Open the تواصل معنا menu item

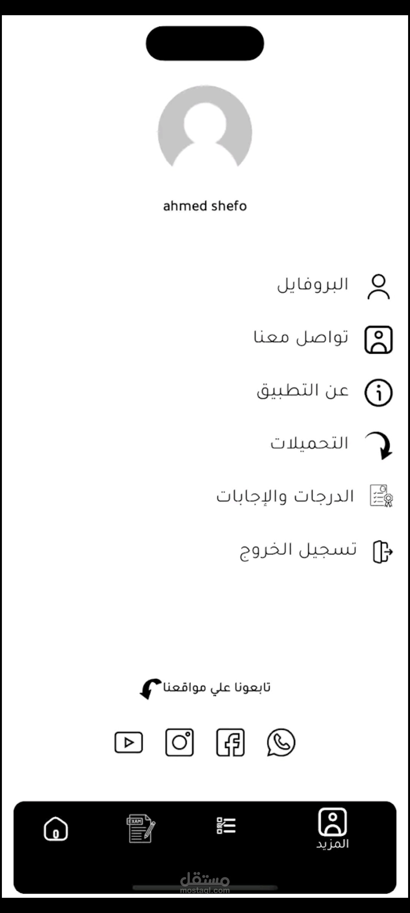[301, 337]
